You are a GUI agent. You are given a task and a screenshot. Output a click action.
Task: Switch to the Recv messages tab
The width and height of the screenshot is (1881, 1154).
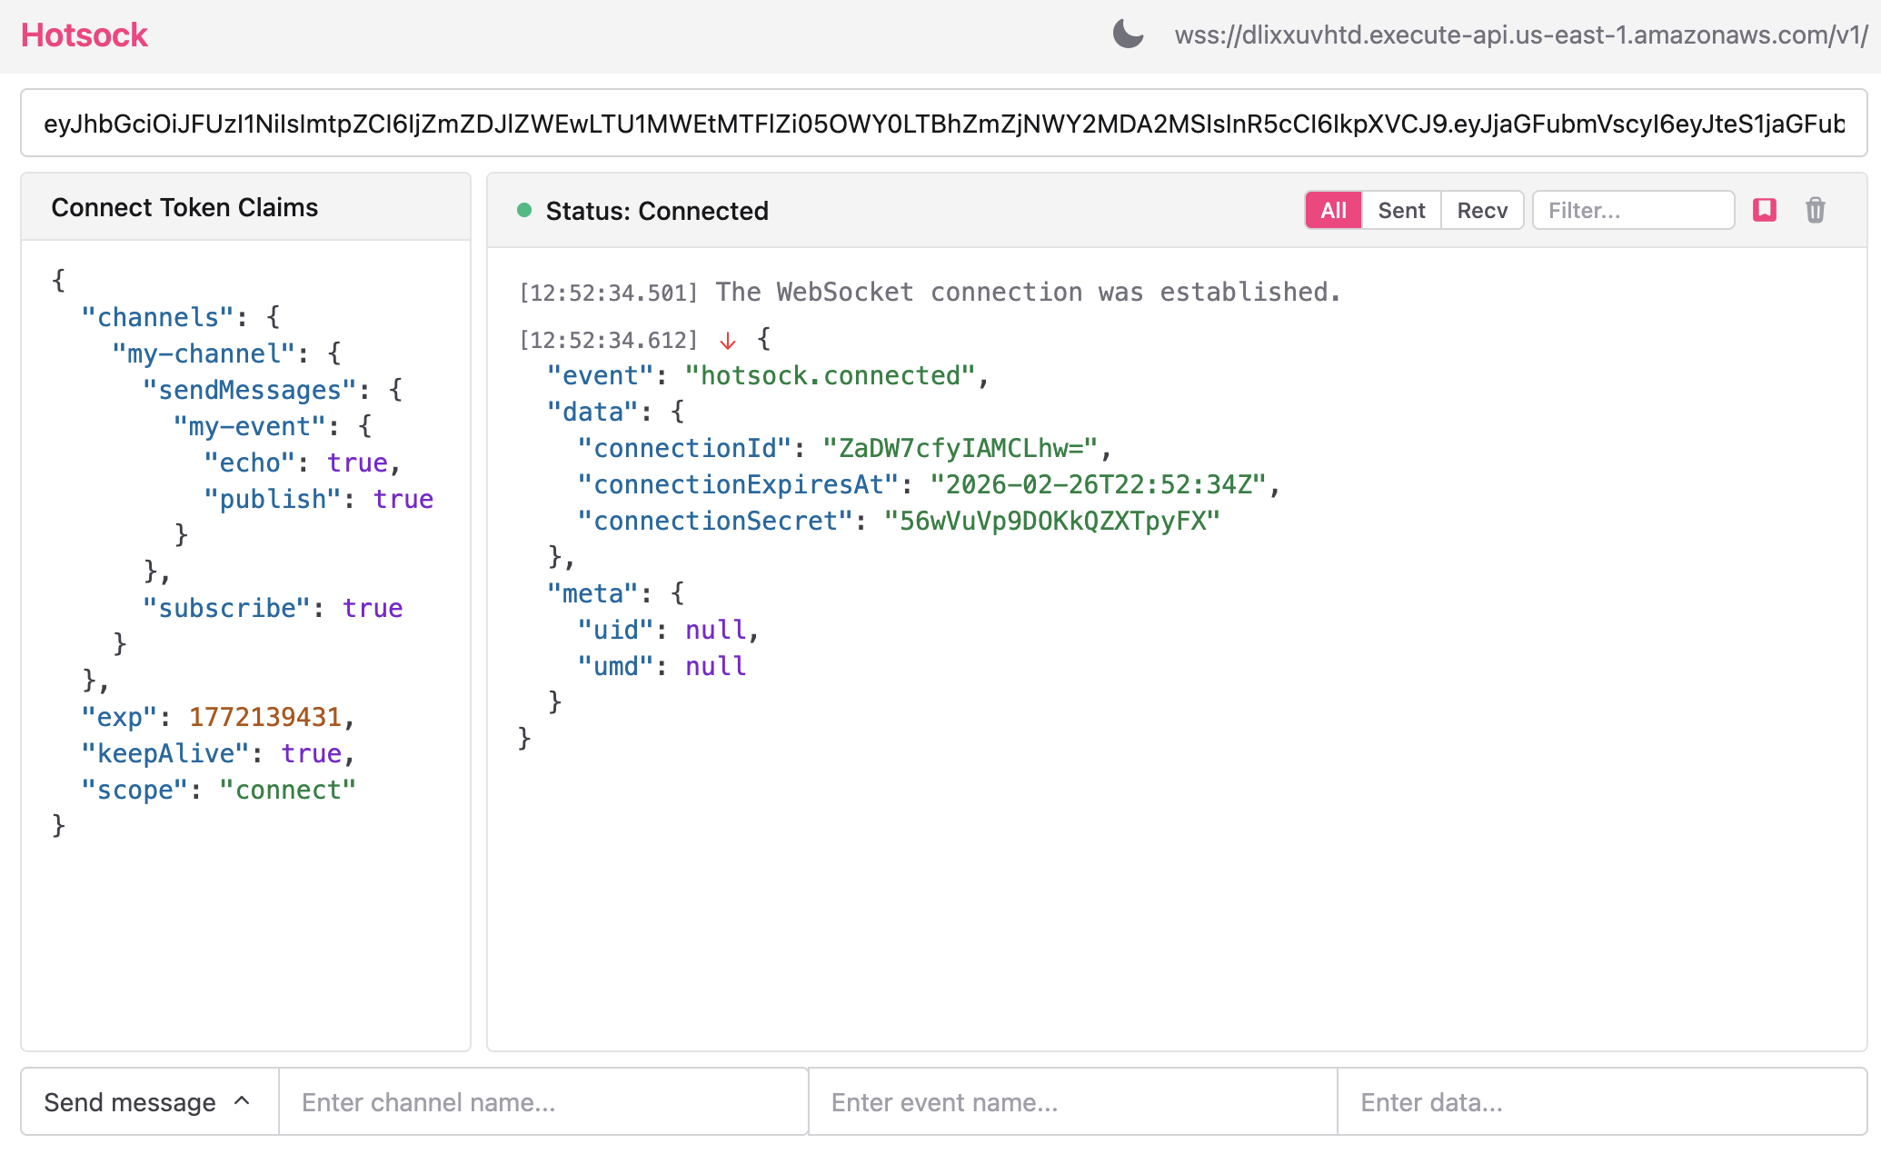pos(1482,210)
